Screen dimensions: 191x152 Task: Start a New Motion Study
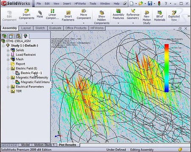click(x=147, y=18)
